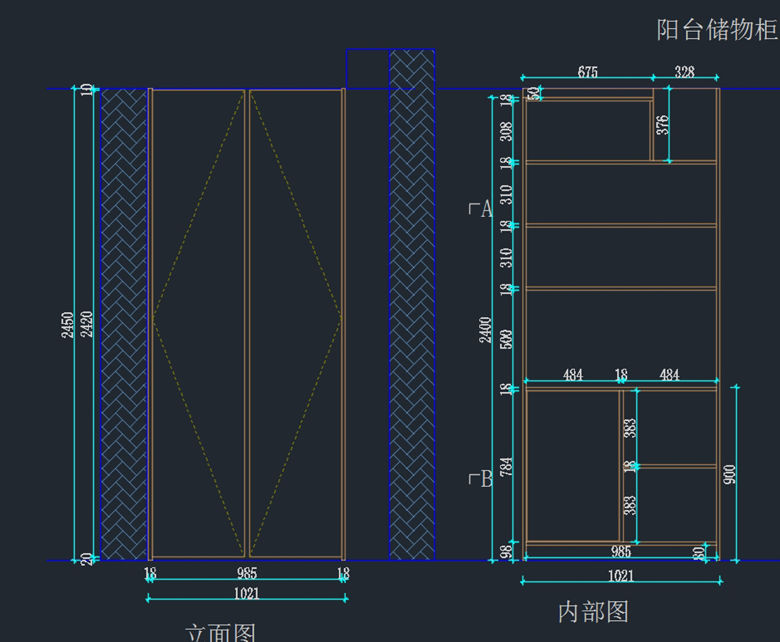Click the 阳台储物柜 title text
The height and width of the screenshot is (642, 780).
tap(717, 30)
